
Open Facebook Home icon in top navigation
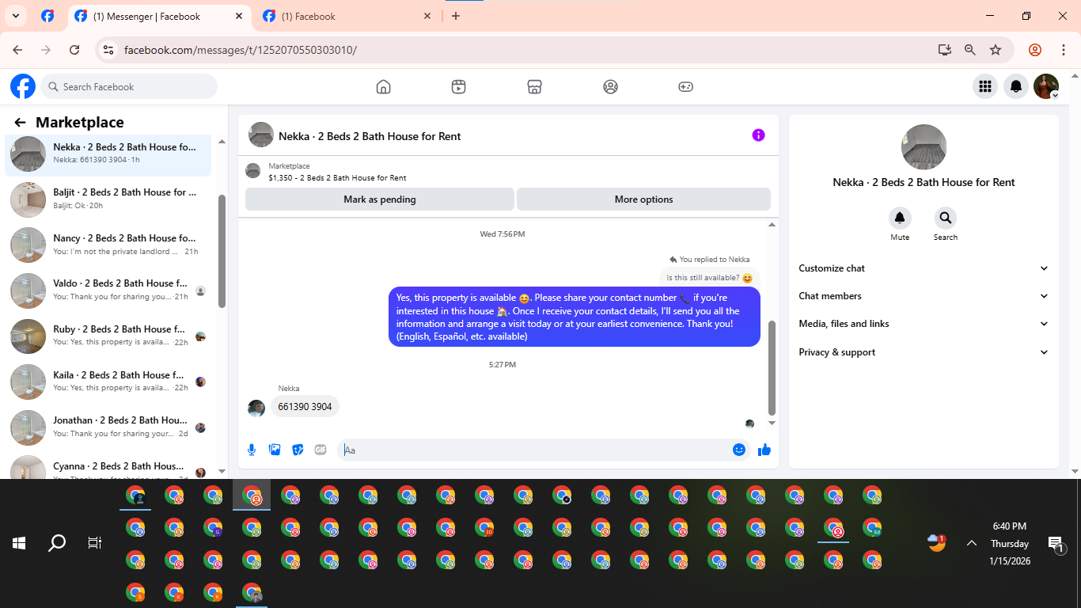pos(384,87)
